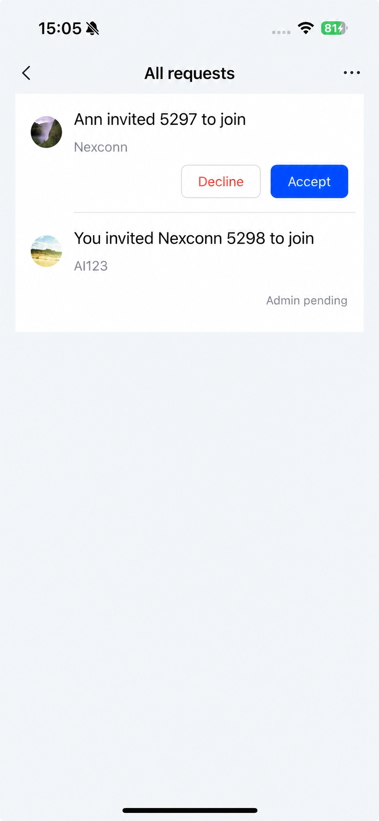Viewport: 379px width, 821px height.
Task: Select the AI123 group name label
Action: pos(91,266)
